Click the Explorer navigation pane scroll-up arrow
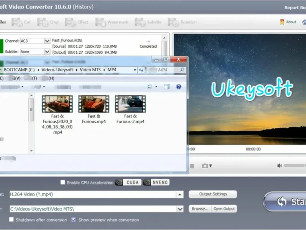The height and width of the screenshot is (230, 306). click(x=31, y=95)
